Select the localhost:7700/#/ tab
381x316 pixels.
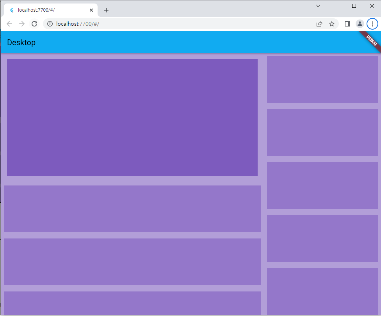(50, 10)
